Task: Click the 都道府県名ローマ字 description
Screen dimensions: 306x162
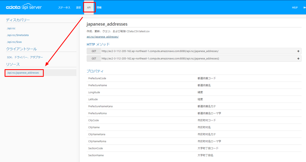Action: [x=209, y=113]
